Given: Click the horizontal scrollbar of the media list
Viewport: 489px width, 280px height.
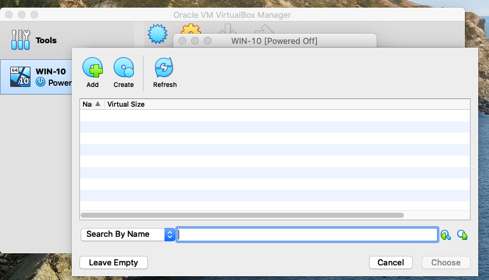Looking at the screenshot, I should [243, 215].
